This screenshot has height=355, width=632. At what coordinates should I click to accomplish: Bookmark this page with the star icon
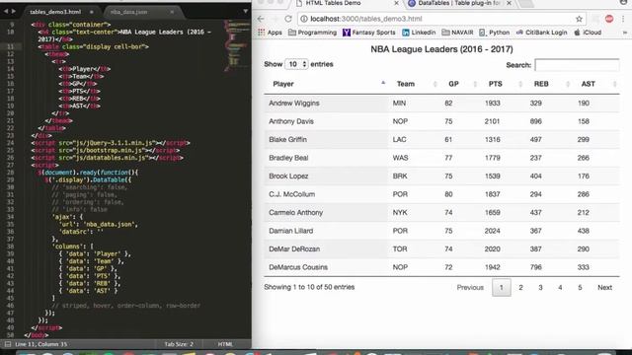coord(579,19)
